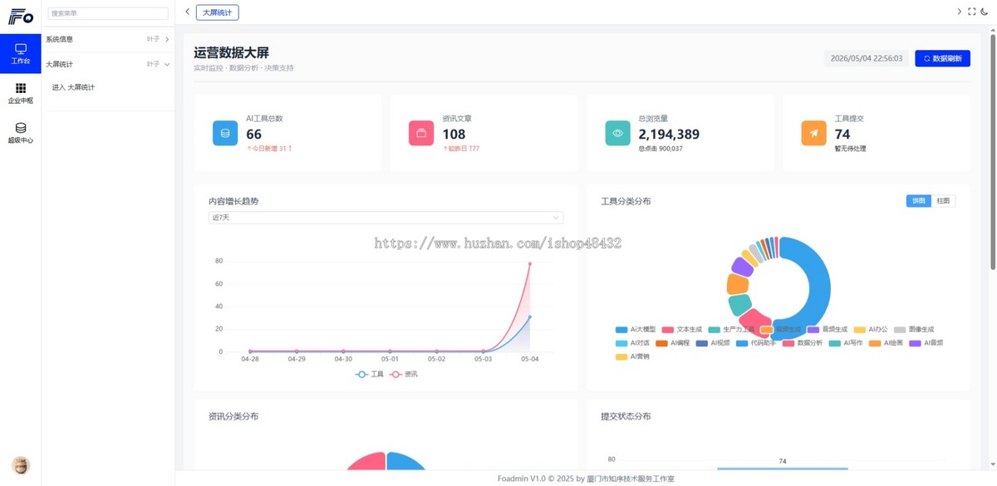Toggle the 图像生成 legend item

point(914,330)
